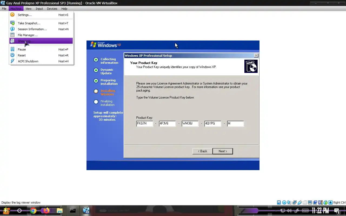Image resolution: width=346 pixels, height=216 pixels.
Task: Open the touch keyboard tray icon
Action: coord(305,211)
